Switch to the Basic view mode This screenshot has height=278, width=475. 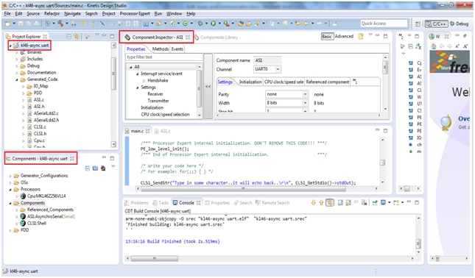point(327,36)
